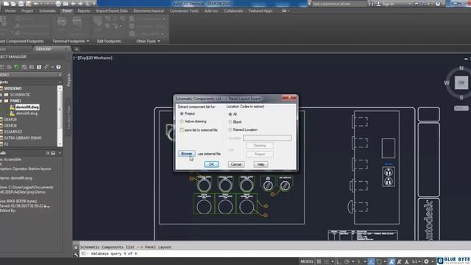Add a new drawing tab with plus icon
Screen dimensions: 471x265
(x=77, y=49)
